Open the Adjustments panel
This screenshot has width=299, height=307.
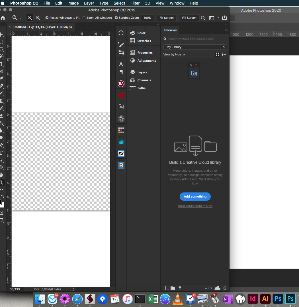click(146, 61)
